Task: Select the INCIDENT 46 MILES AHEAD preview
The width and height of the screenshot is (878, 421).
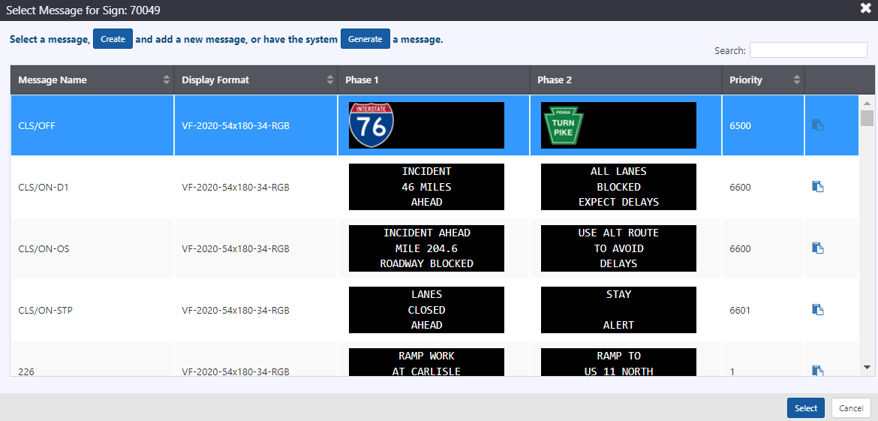Action: coord(426,187)
